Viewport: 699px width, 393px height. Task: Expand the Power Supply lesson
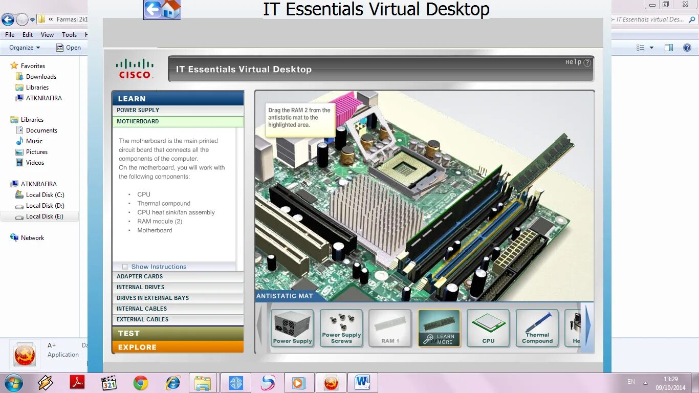pyautogui.click(x=178, y=110)
